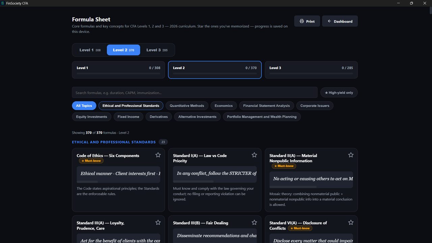
Task: Star the Code of Ethics — Six Components card
Action: [158, 155]
